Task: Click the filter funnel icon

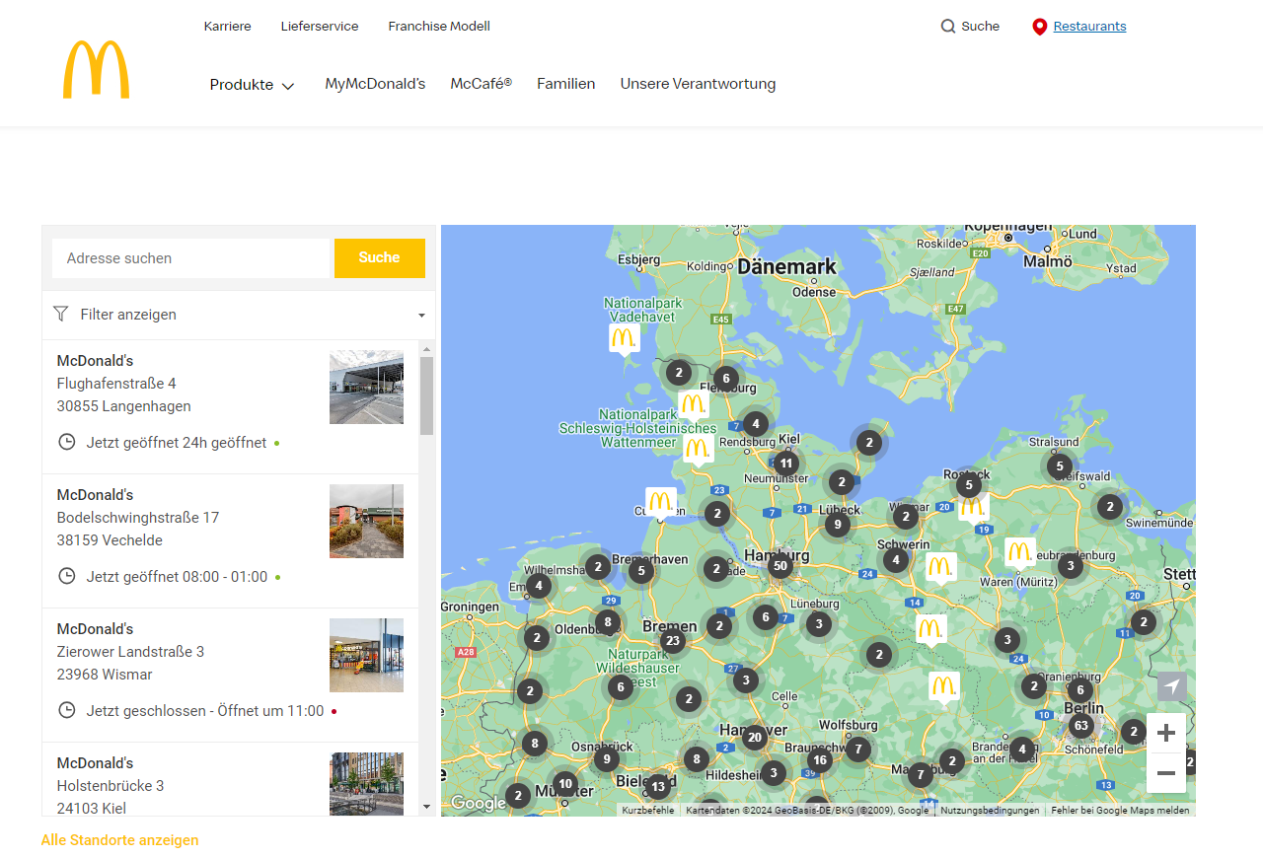Action: tap(61, 314)
